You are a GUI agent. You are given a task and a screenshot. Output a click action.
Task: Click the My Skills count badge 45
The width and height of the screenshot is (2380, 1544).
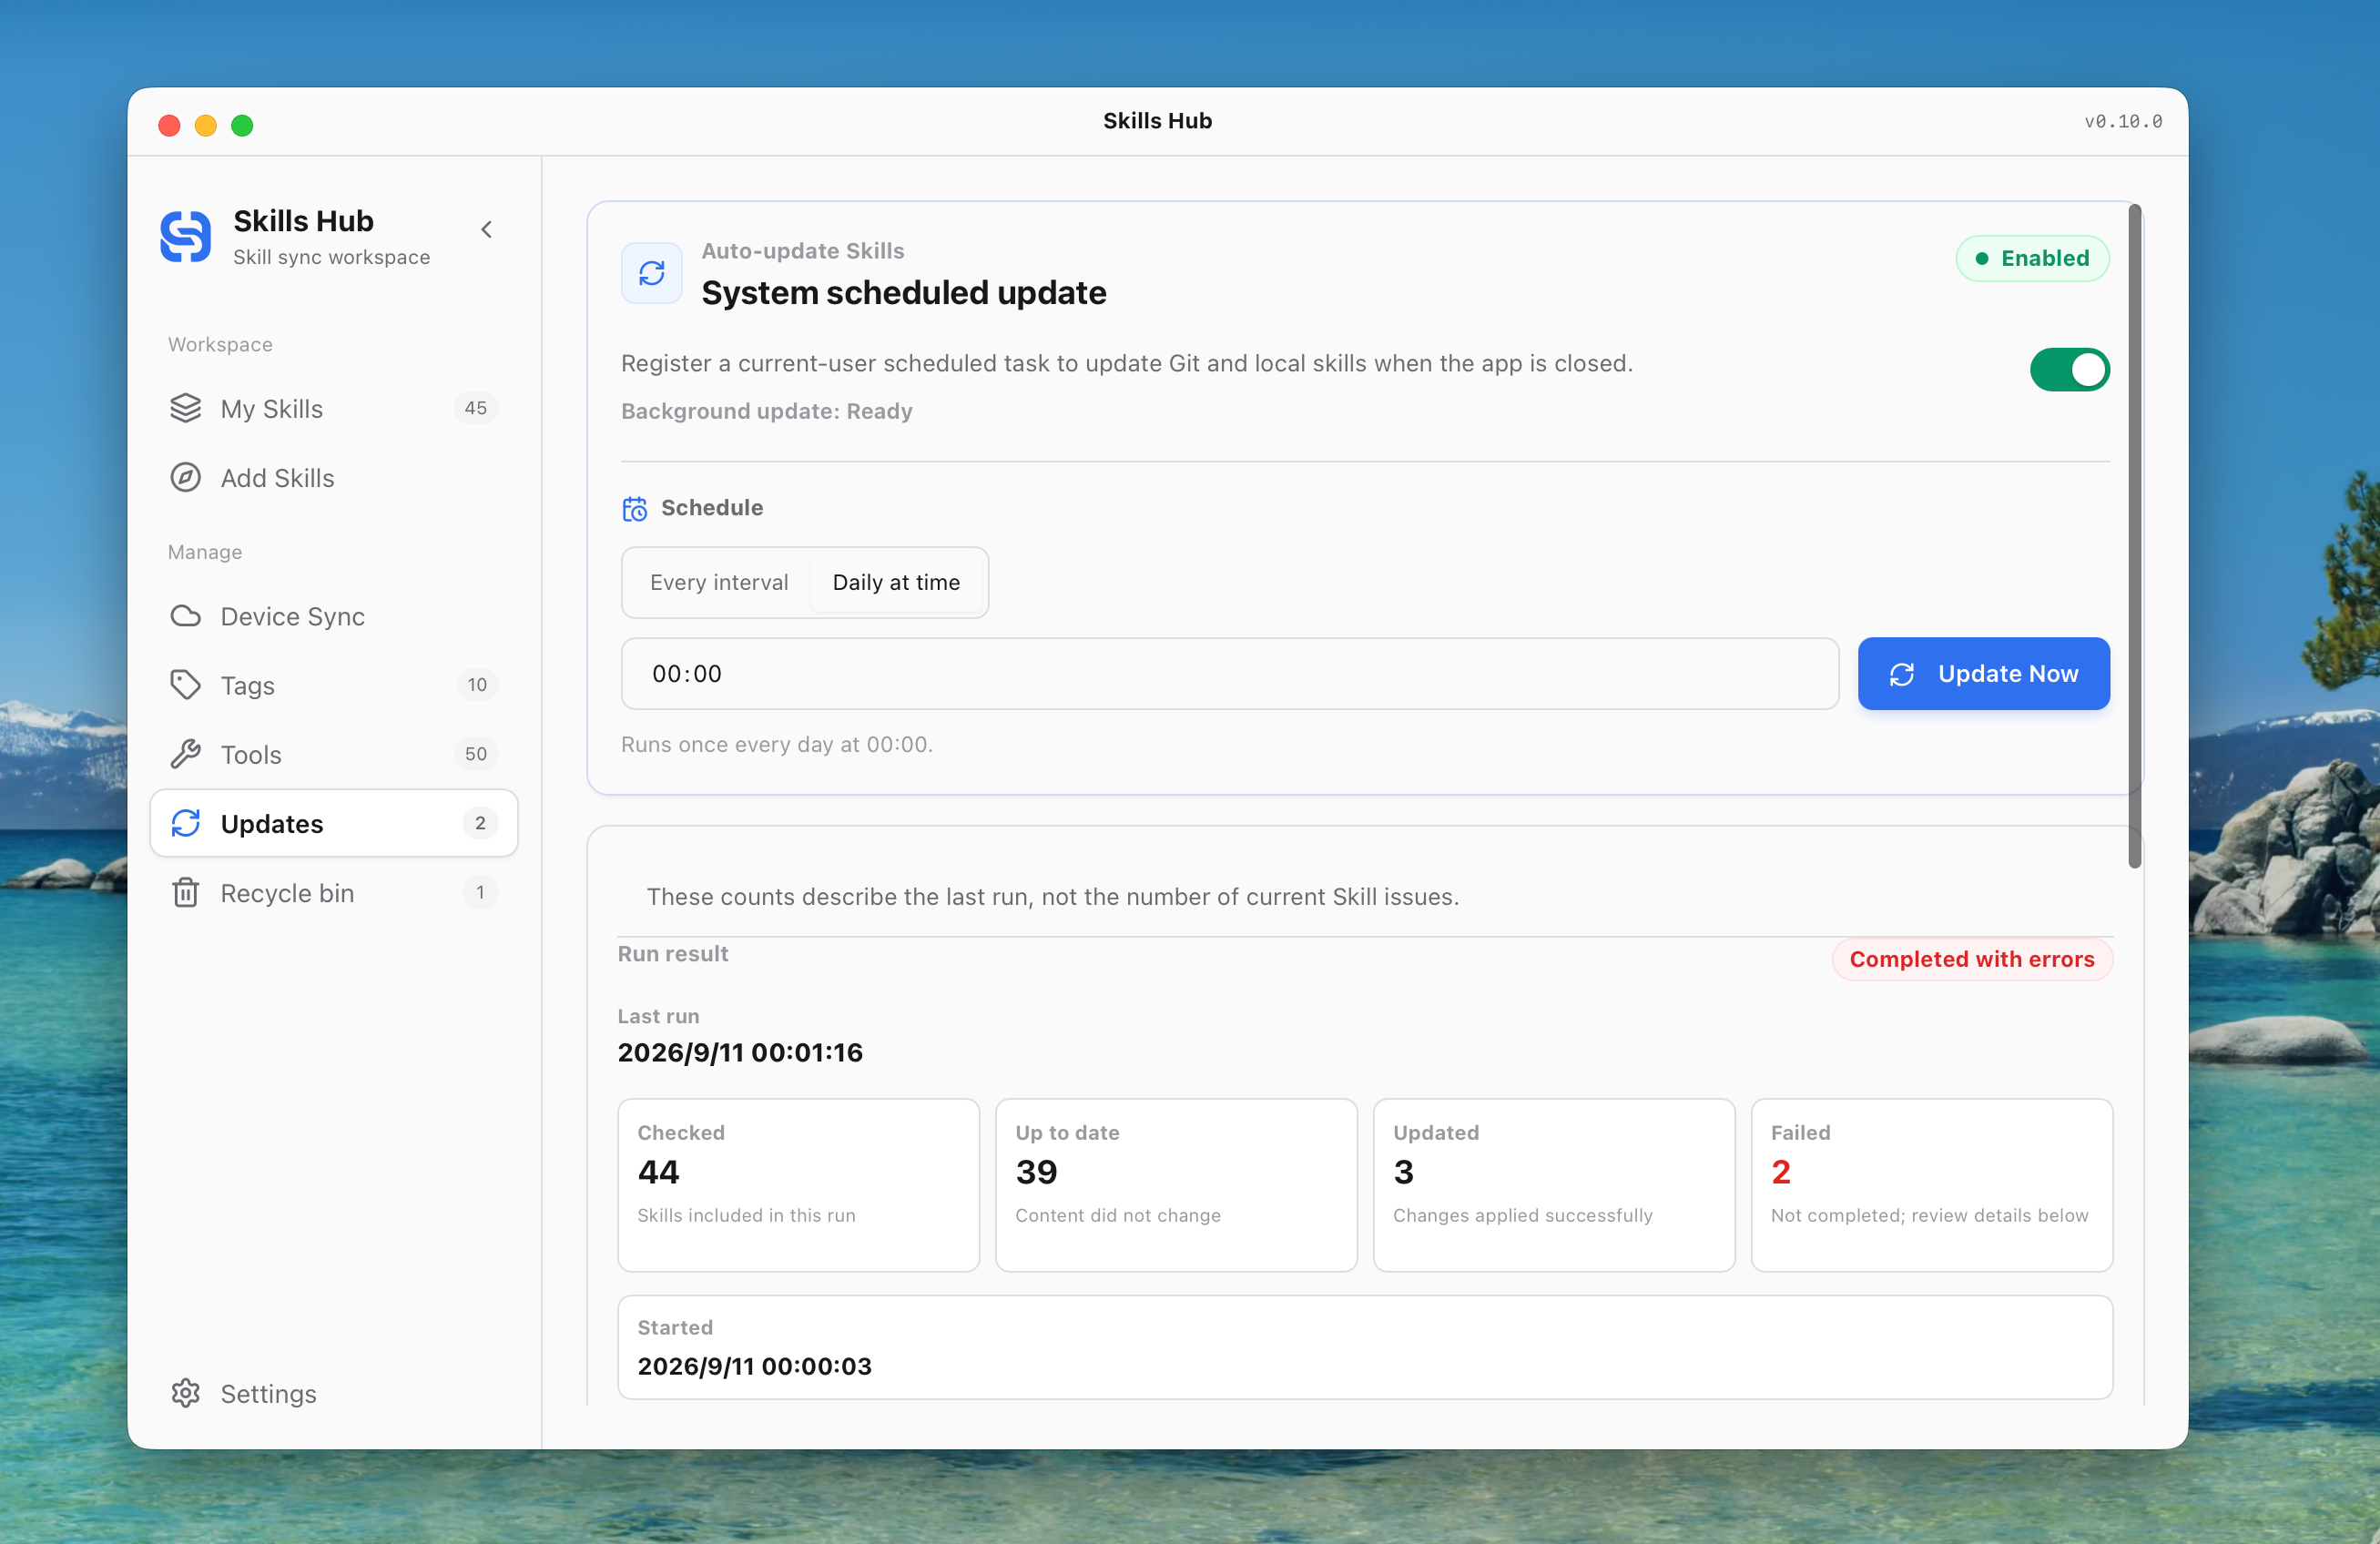476,408
